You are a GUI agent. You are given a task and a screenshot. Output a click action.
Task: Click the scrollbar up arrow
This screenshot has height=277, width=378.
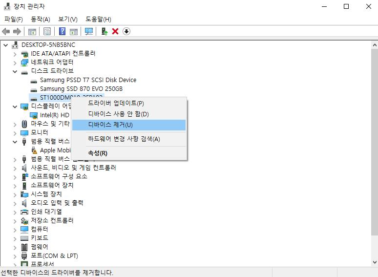click(x=375, y=45)
